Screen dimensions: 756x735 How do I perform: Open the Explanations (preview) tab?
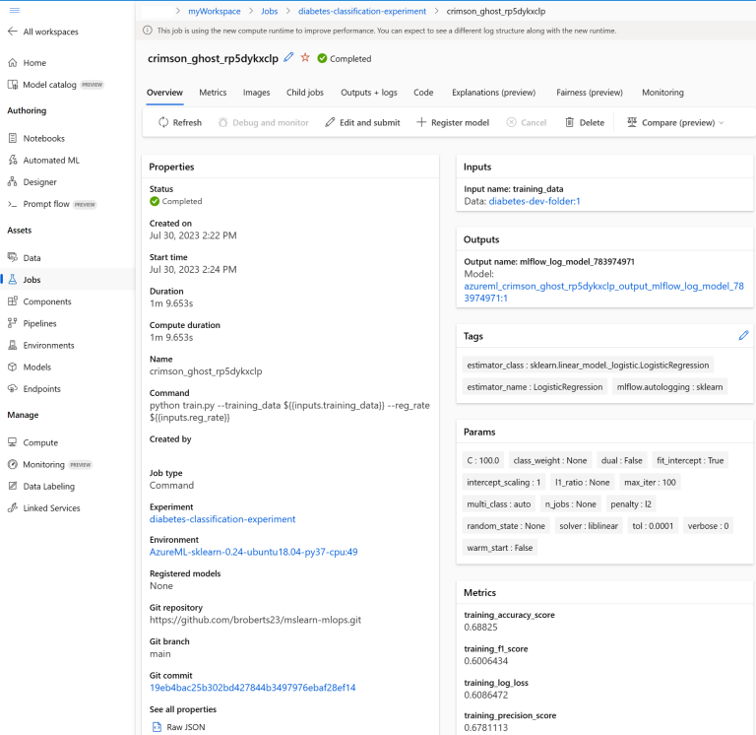point(494,93)
